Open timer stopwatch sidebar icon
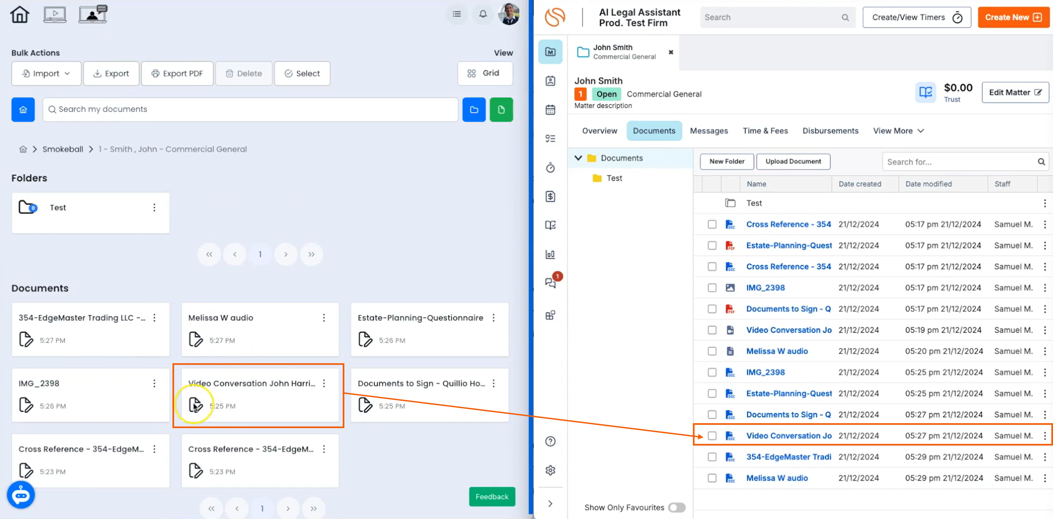The width and height of the screenshot is (1053, 519). (x=550, y=168)
